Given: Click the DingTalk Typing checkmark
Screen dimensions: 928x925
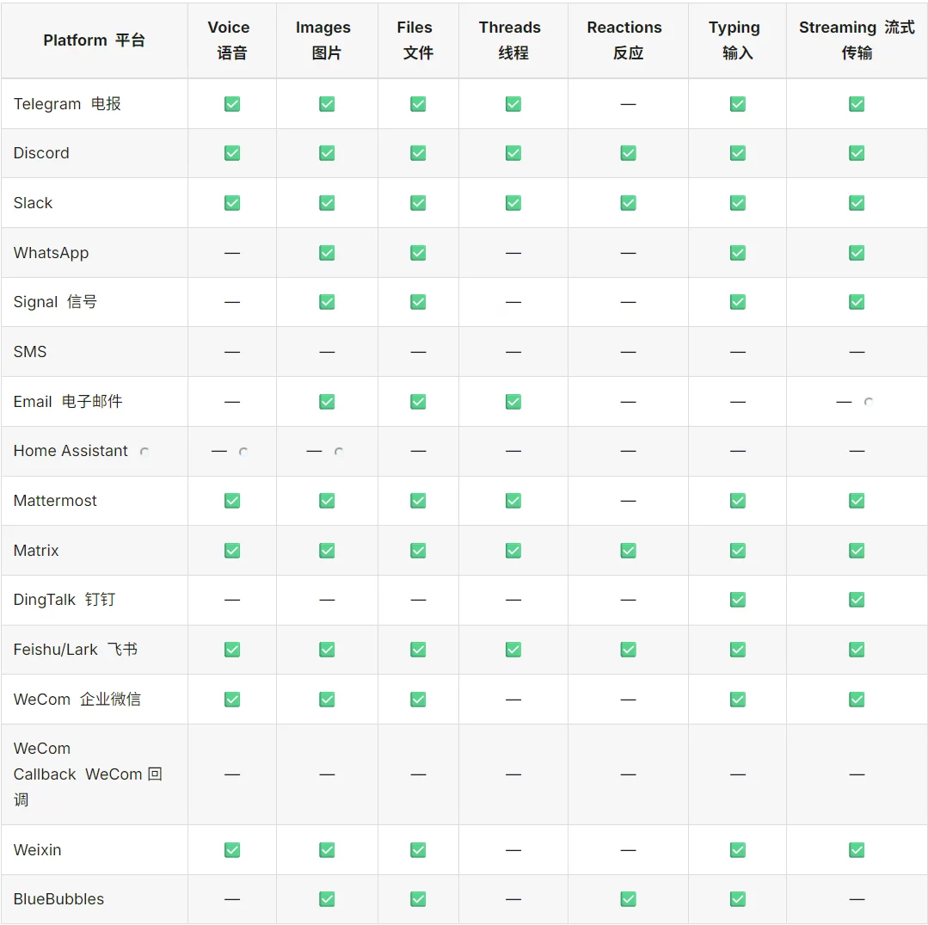Looking at the screenshot, I should (737, 600).
